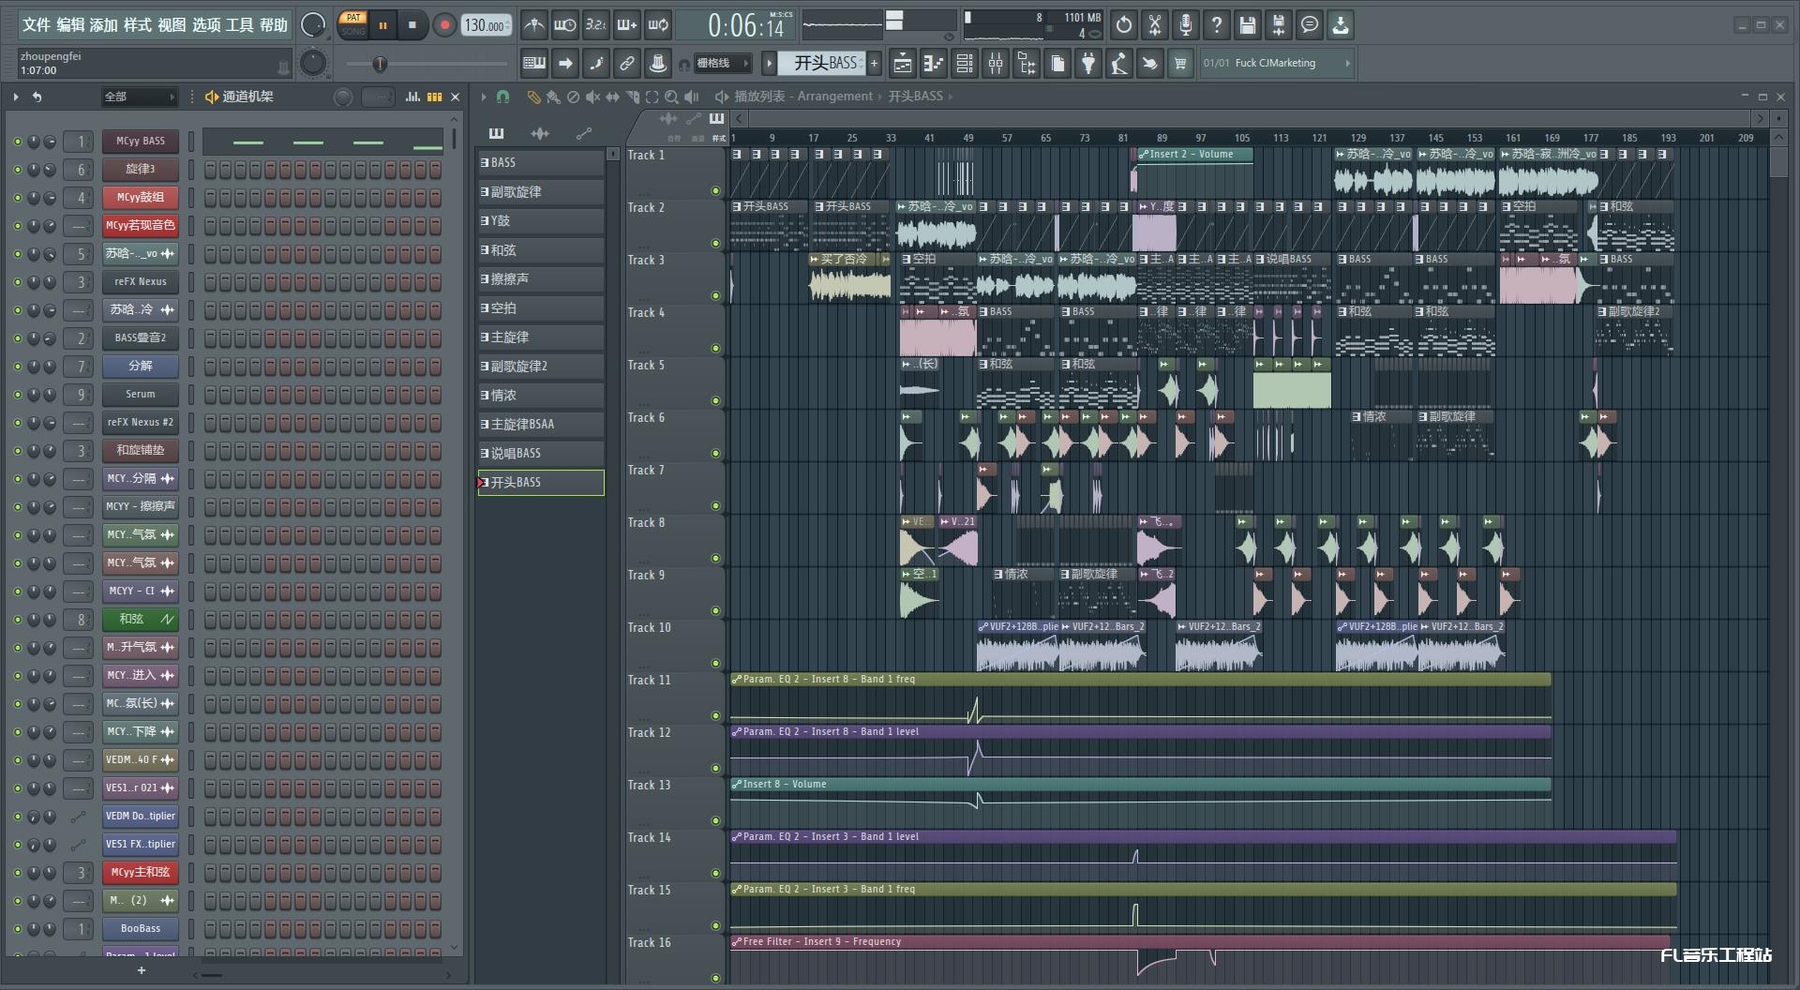The image size is (1800, 990).
Task: Mute the BooBass channel LED
Action: coord(17,929)
